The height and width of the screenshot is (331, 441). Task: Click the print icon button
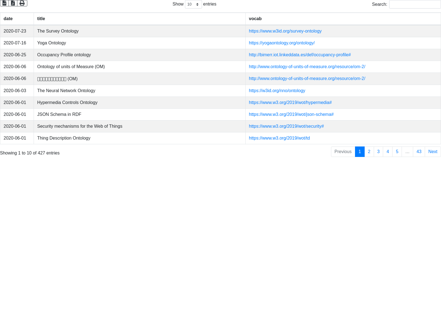[22, 3]
